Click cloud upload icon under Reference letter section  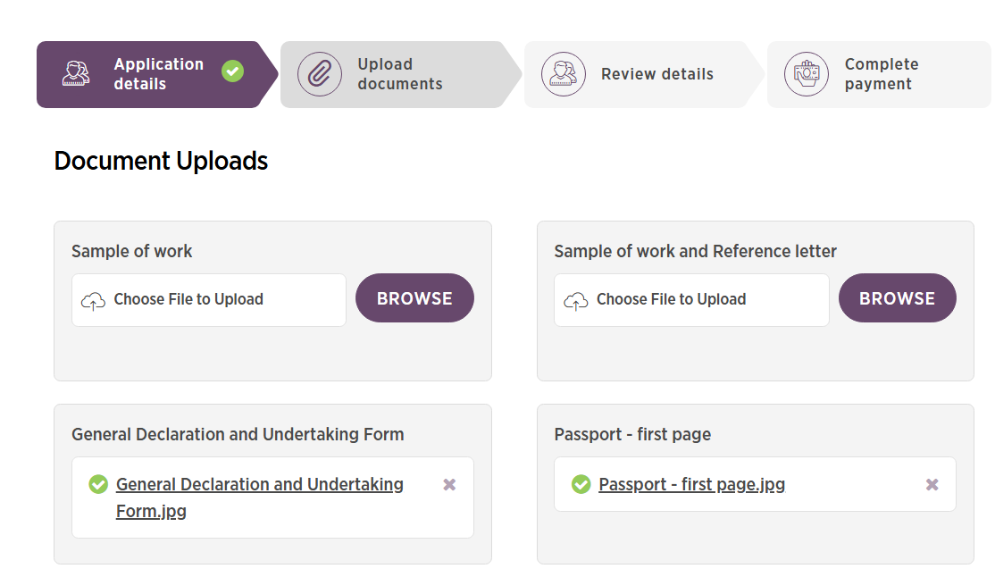(575, 301)
